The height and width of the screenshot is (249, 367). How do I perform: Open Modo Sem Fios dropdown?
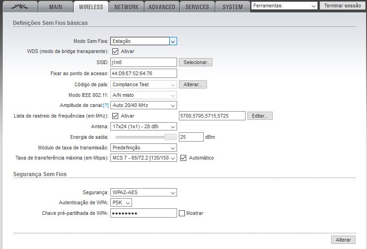143,41
